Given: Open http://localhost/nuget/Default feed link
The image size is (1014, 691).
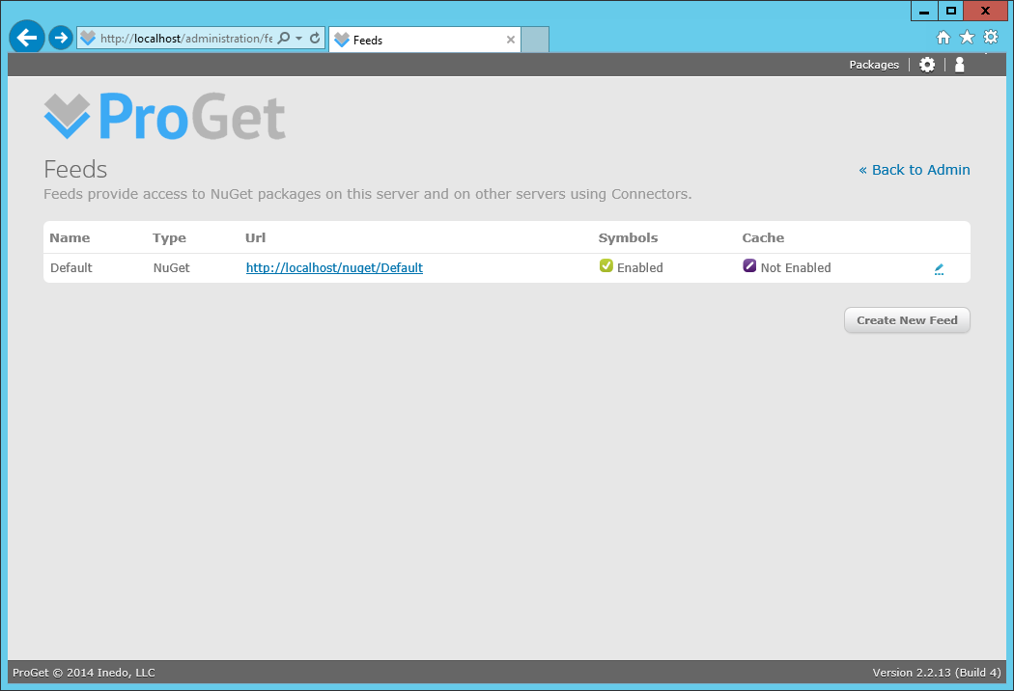Looking at the screenshot, I should tap(334, 267).
